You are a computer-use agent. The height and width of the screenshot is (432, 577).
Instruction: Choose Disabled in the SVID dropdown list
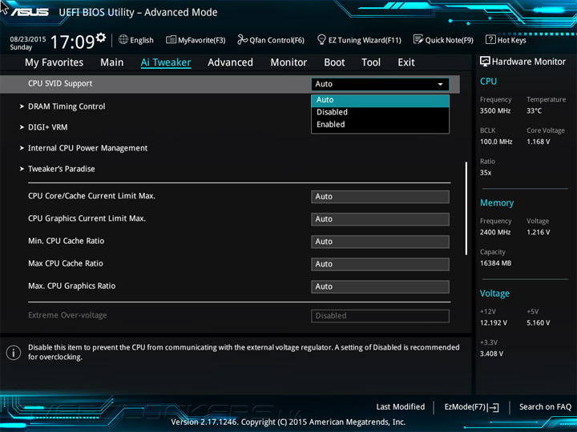tap(380, 112)
